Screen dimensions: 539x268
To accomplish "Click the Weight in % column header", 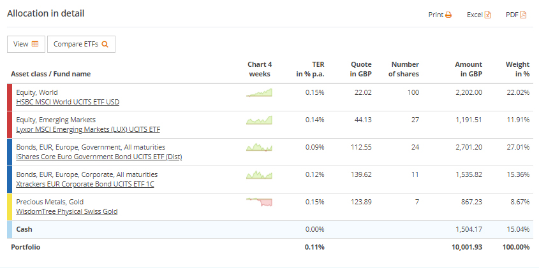I will coord(517,69).
